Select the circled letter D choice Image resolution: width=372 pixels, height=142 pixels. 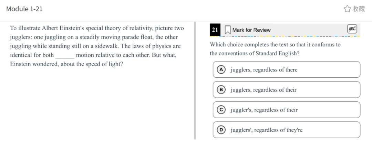pos(221,130)
